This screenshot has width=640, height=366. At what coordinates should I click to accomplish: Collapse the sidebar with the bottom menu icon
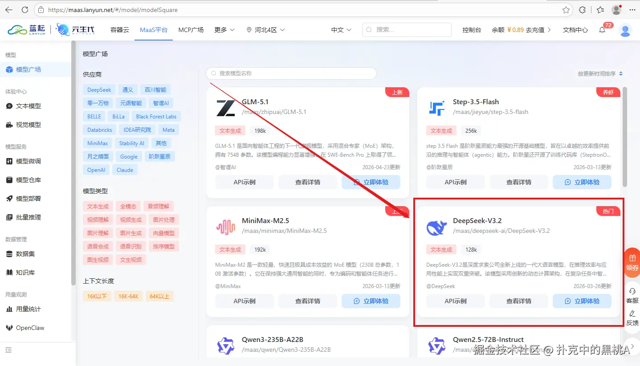(x=9, y=350)
